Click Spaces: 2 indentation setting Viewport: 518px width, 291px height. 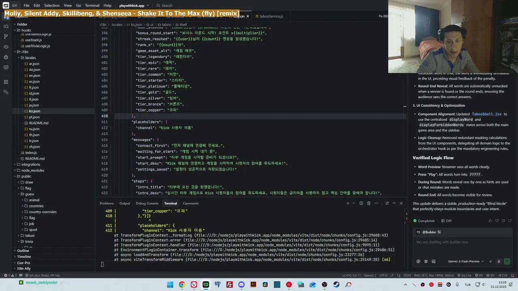click(370, 275)
